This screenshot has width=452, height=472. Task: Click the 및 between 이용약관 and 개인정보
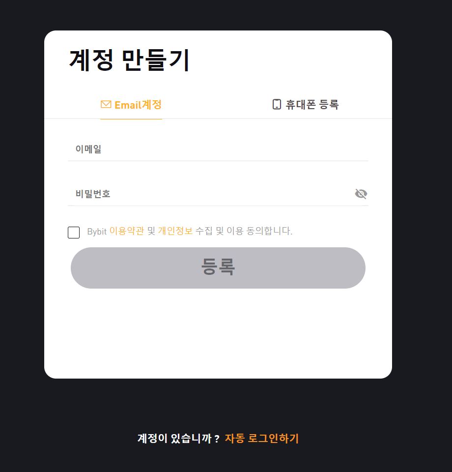[x=151, y=231]
